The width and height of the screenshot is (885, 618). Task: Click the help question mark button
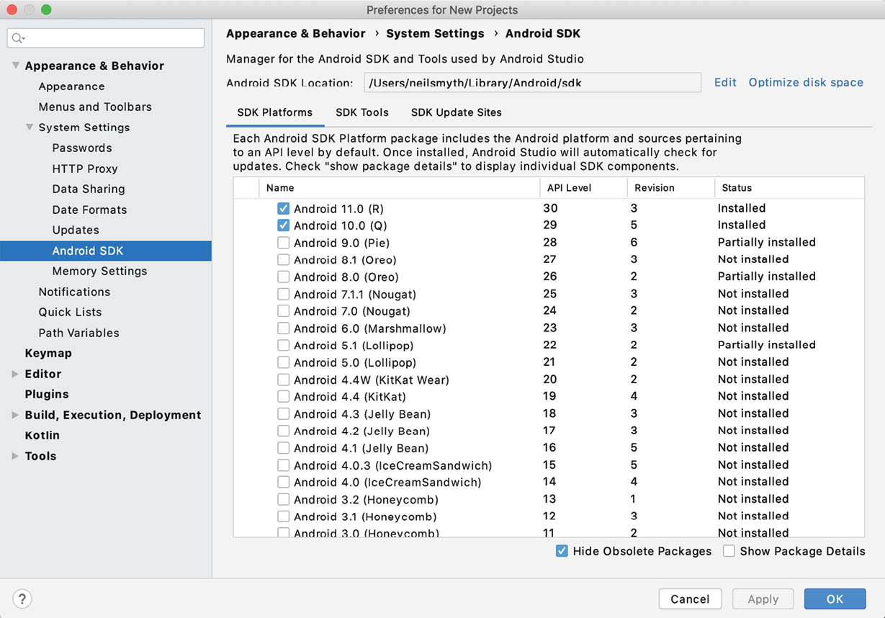click(x=22, y=599)
